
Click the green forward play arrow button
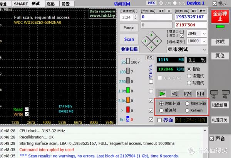coord(162,93)
